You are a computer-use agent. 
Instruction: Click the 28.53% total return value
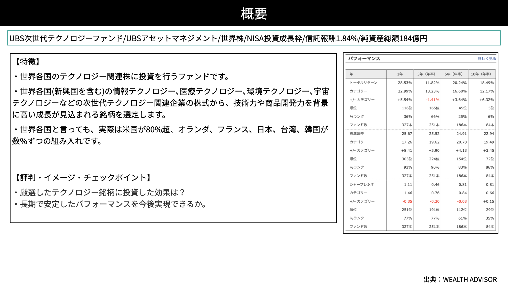click(x=405, y=83)
